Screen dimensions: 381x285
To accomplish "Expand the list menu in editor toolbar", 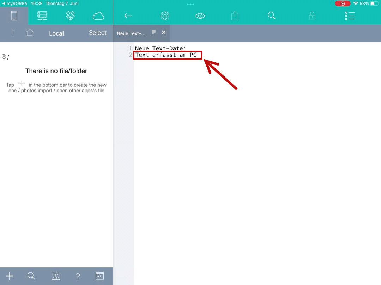I will click(350, 16).
